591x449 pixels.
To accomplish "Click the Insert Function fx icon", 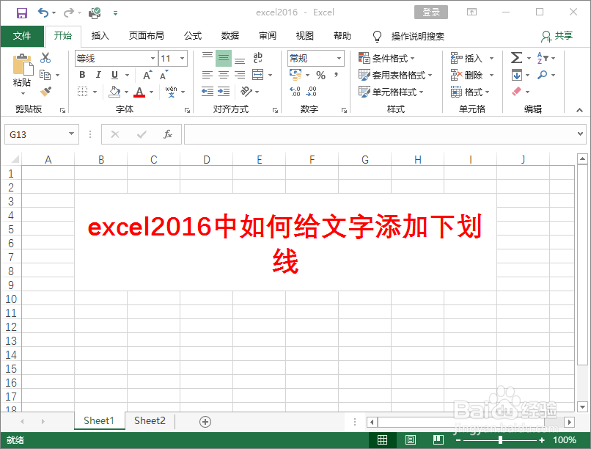I will (168, 134).
